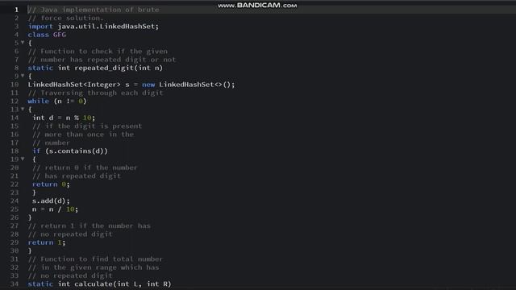Click 'static int repeated_digit(int n)' text
516x290 pixels.
[x=95, y=68]
